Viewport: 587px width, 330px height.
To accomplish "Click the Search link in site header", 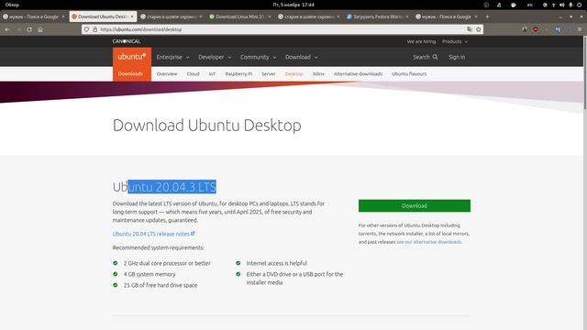I will 426,57.
